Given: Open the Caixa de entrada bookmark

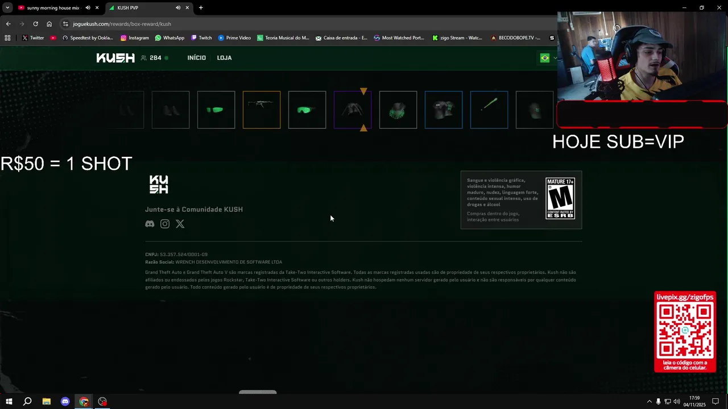Looking at the screenshot, I should pos(341,38).
